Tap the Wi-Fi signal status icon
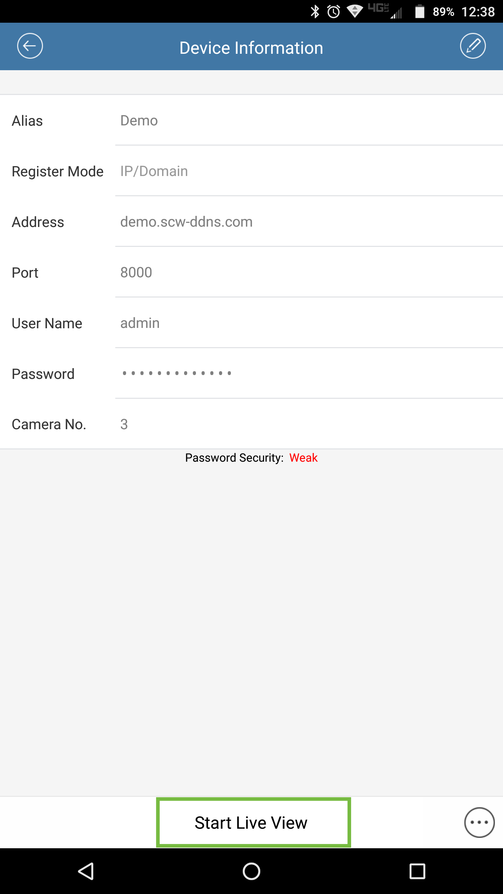 click(x=355, y=12)
